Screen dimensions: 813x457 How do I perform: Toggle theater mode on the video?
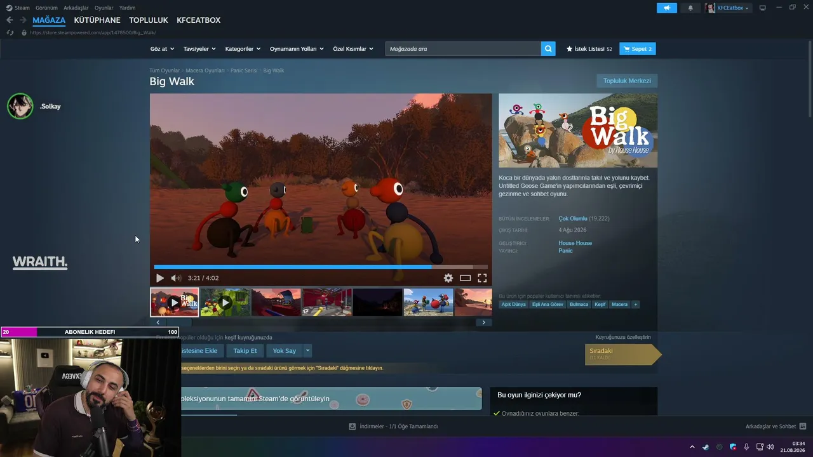(x=465, y=278)
